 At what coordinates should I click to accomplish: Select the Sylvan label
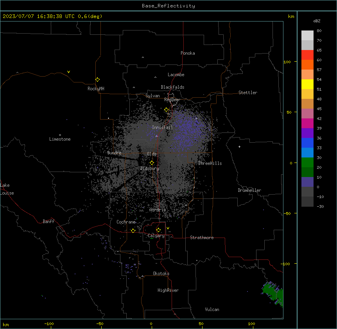tap(152, 96)
